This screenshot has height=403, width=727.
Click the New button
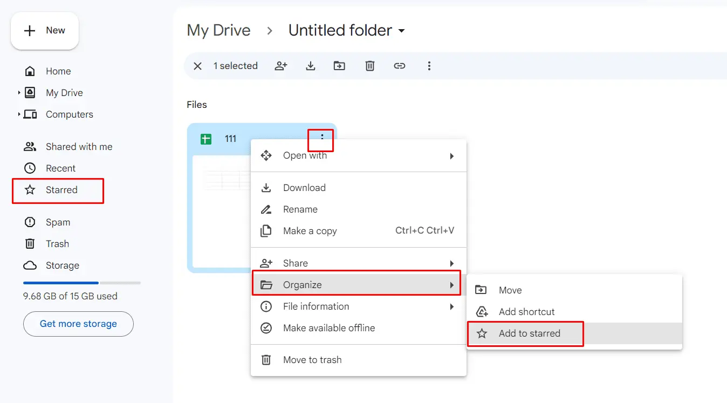pyautogui.click(x=45, y=31)
